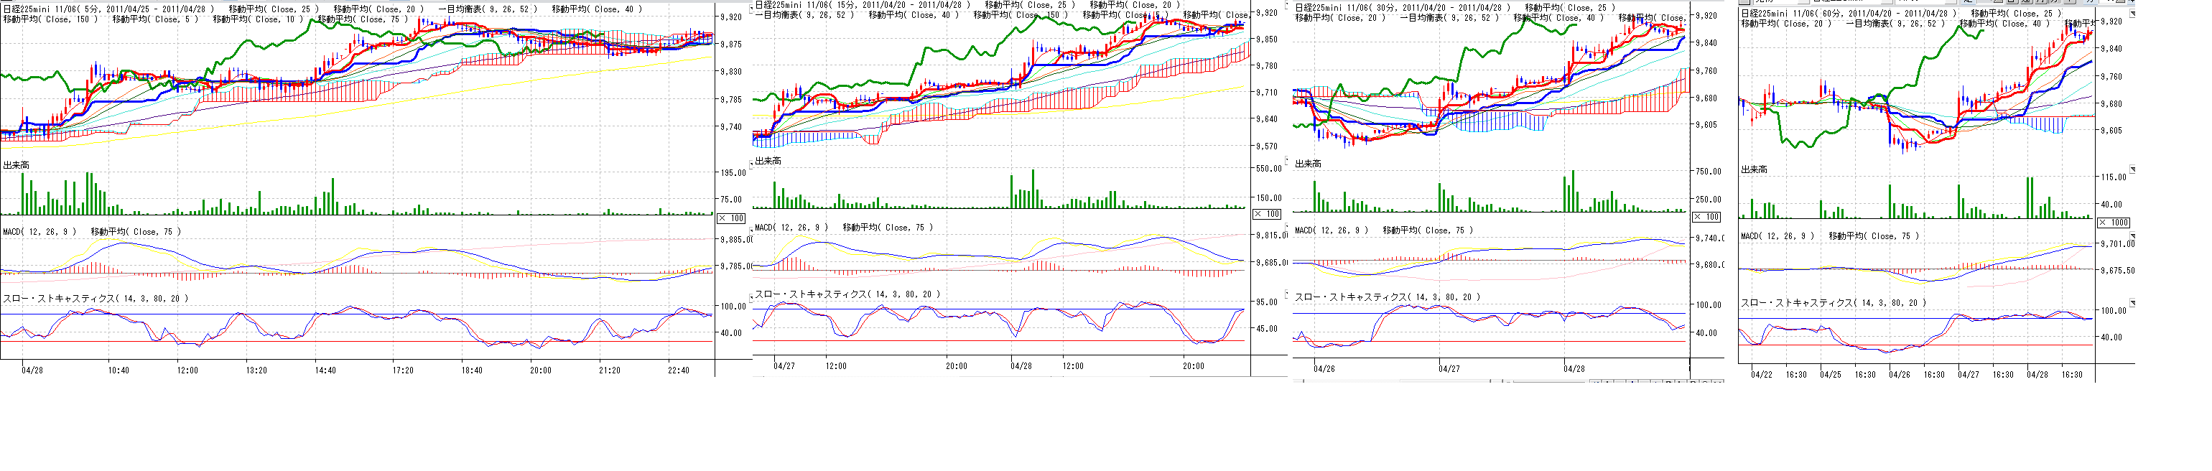This screenshot has width=2212, height=471.
Task: Click the corner icon beside 60分 chart price axis
Action: pyautogui.click(x=2132, y=13)
